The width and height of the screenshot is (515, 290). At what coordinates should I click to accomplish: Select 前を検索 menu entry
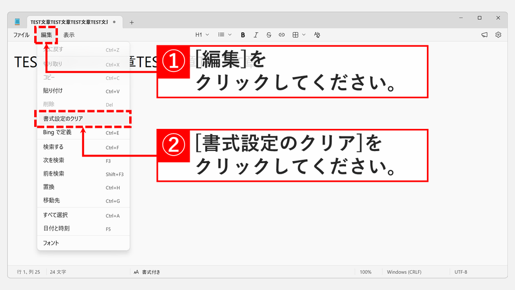83,174
